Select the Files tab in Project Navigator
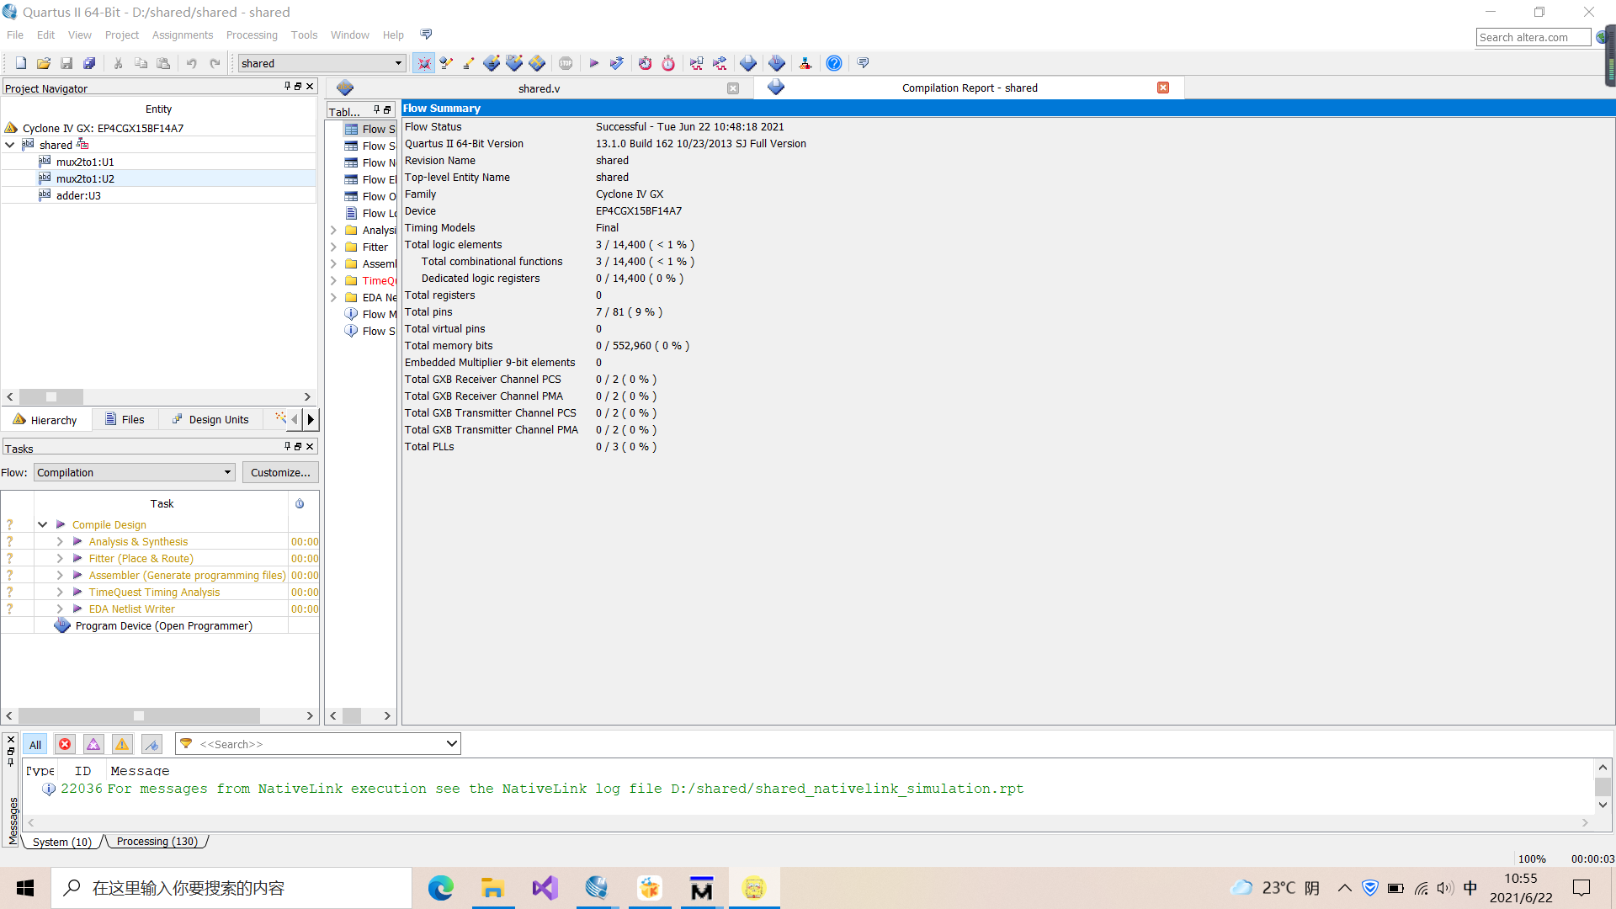 coord(132,418)
